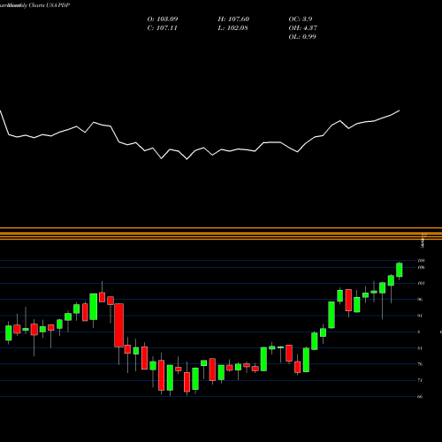This screenshot has width=442, height=442.
Task: Click the high value H: 107.60
Action: pos(233,19)
